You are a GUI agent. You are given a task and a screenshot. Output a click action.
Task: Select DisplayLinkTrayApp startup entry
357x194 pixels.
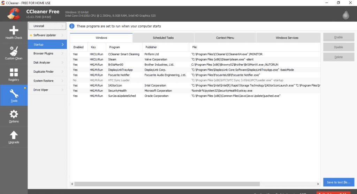click(x=195, y=70)
